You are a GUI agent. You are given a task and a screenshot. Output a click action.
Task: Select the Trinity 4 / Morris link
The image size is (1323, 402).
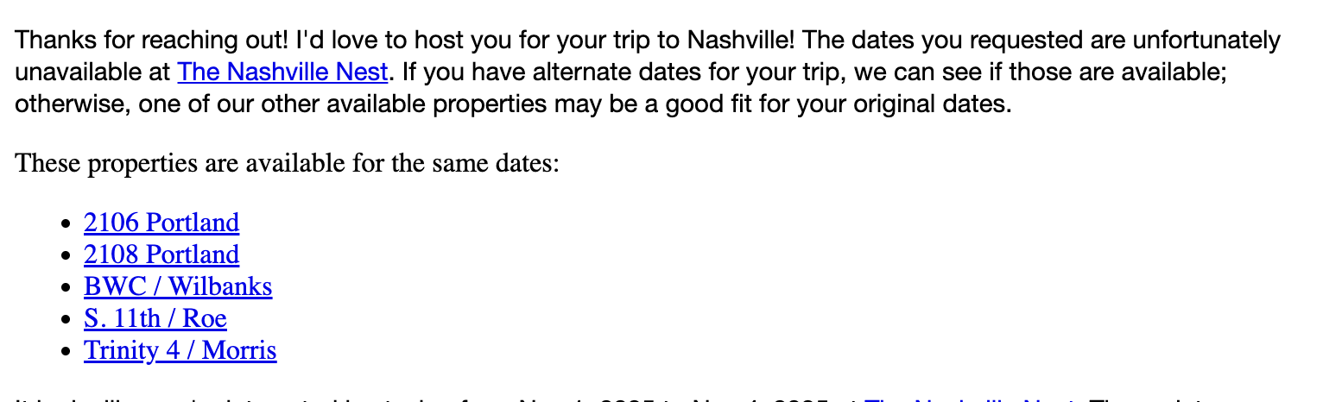180,350
